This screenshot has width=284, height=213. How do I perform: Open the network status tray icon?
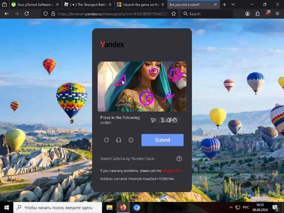pyautogui.click(x=238, y=207)
